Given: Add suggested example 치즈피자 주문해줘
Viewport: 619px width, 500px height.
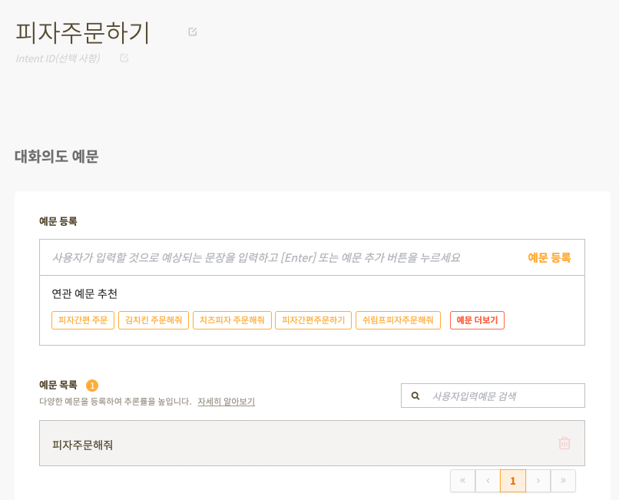Looking at the screenshot, I should [x=232, y=320].
